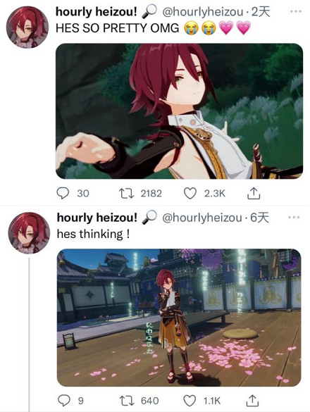Share the 'hes thinking !' tweet
Image resolution: width=310 pixels, height=412 pixels.
(252, 401)
